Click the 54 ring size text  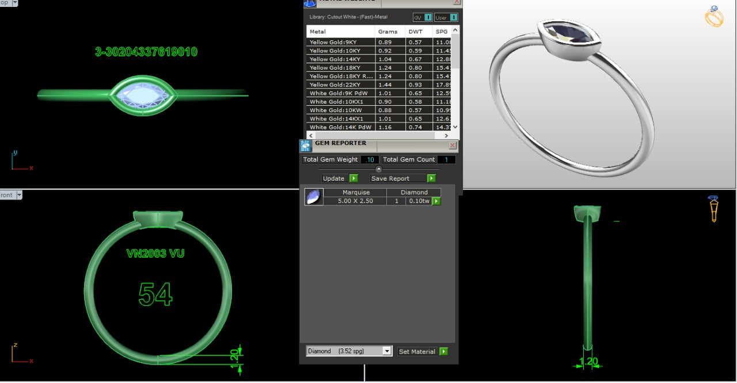pyautogui.click(x=155, y=294)
